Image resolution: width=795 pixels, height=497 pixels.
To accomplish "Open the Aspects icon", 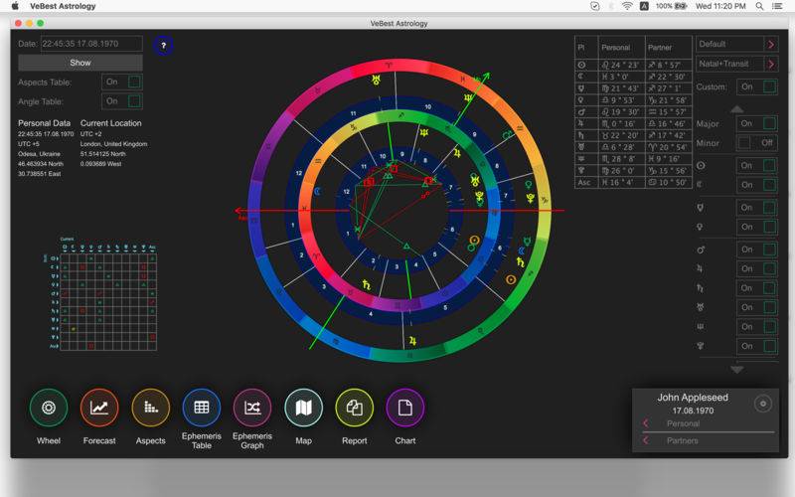I will click(x=151, y=408).
